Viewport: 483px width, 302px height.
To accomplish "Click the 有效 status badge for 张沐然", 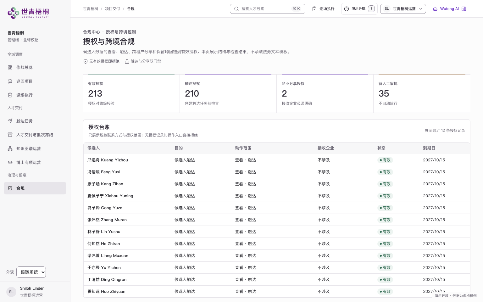I will click(x=385, y=220).
